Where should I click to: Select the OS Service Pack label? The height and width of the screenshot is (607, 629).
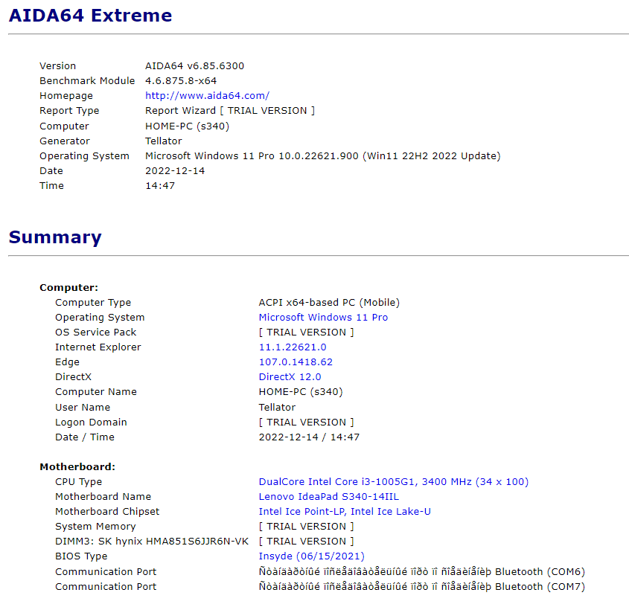pyautogui.click(x=95, y=333)
